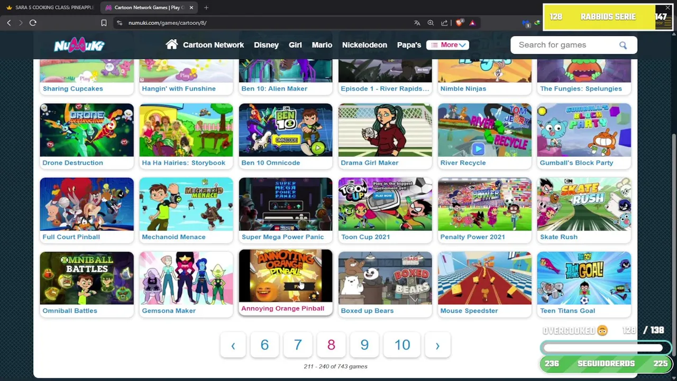Open Brave Shields icon
Image resolution: width=677 pixels, height=381 pixels.
tap(459, 23)
